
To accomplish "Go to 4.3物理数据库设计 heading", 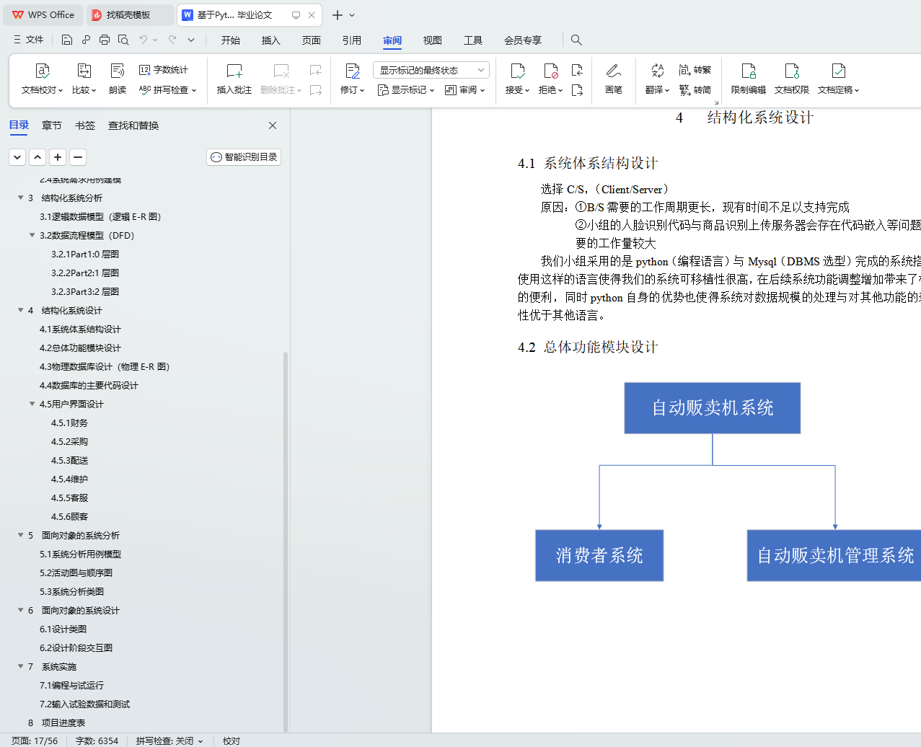I will (x=105, y=366).
